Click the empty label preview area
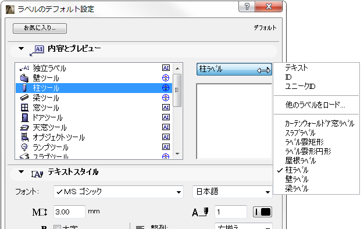 click(234, 121)
